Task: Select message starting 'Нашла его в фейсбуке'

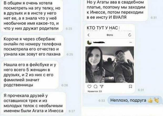Action: tap(30, 75)
